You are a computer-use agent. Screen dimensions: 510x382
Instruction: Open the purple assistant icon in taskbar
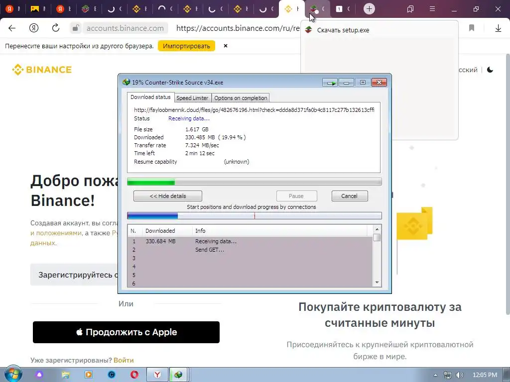coord(39,375)
